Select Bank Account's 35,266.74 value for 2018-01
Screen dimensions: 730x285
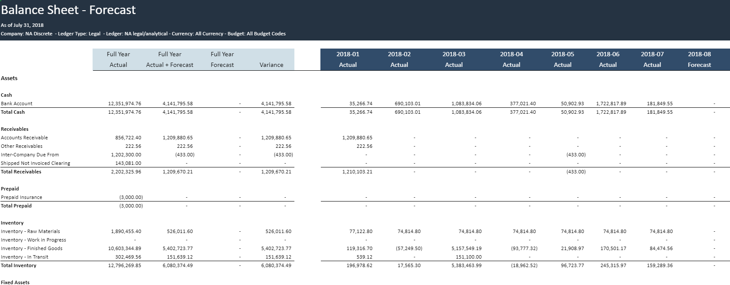click(361, 104)
